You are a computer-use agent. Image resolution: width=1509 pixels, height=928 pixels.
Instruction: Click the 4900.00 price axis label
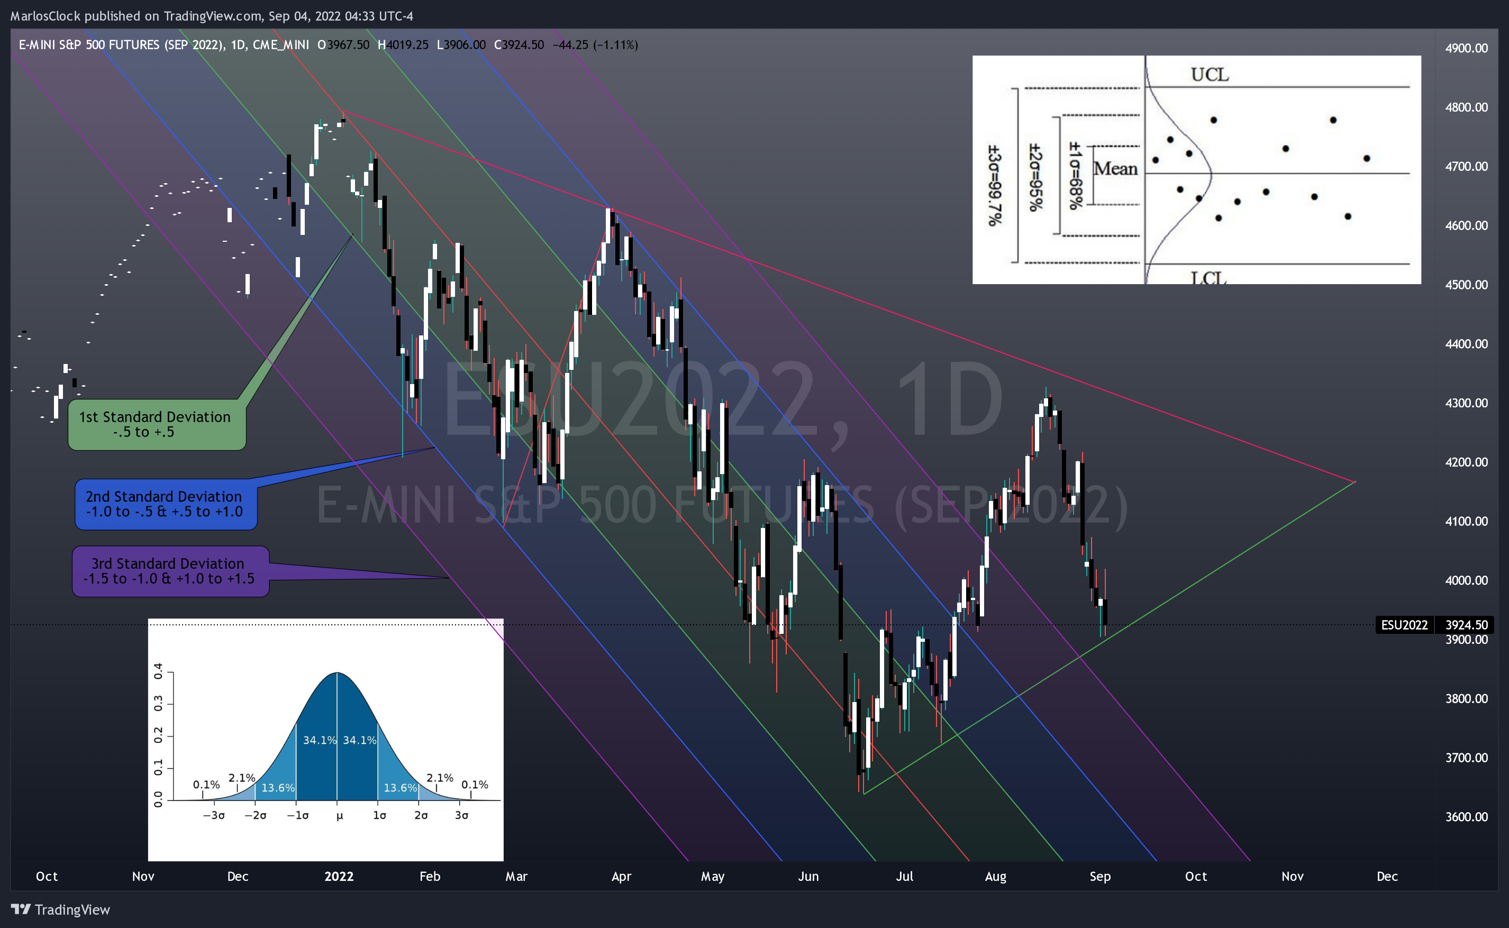[1466, 48]
